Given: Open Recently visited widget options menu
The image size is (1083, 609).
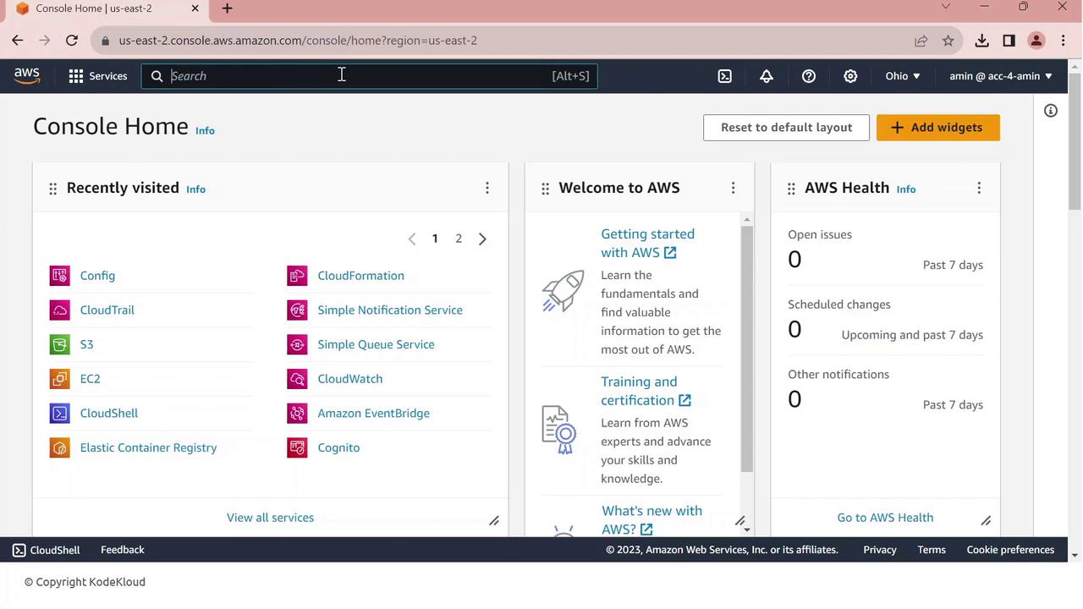Looking at the screenshot, I should pyautogui.click(x=487, y=188).
